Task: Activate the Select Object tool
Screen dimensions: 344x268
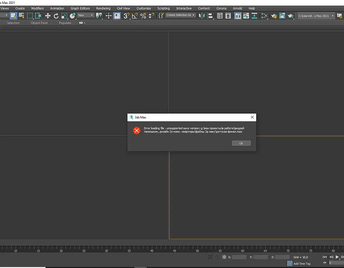Action: (x=13, y=16)
